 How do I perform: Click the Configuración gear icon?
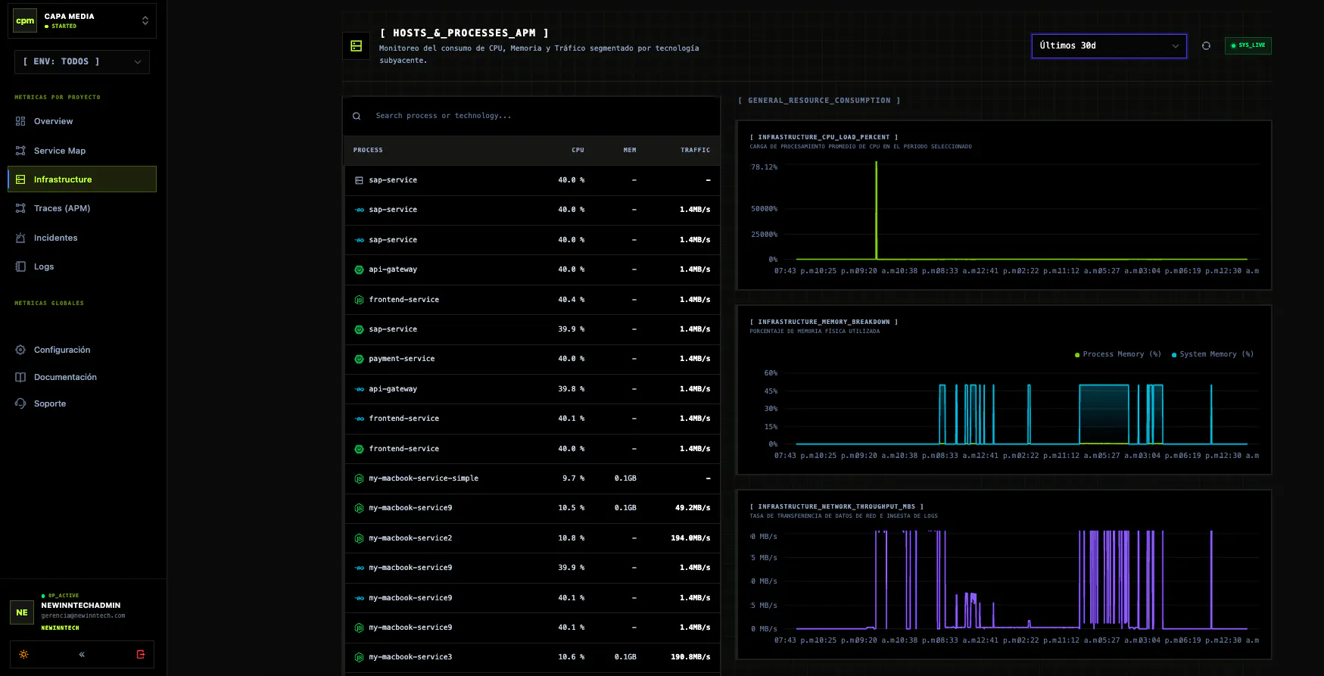[x=20, y=350]
